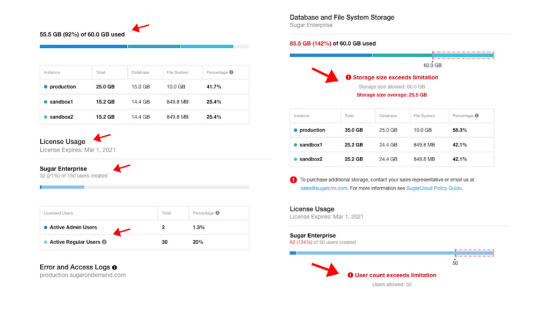This screenshot has width=537, height=322.
Task: Click light cyan segment of 55.5 GB storage bar
Action: coord(207,47)
